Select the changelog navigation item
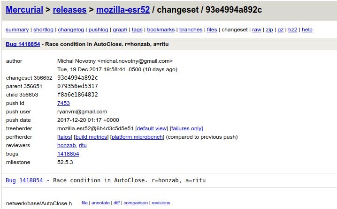Image resolution: width=337 pixels, height=209 pixels. click(71, 30)
